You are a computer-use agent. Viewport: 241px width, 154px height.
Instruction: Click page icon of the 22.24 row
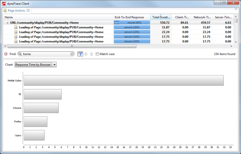(16, 32)
